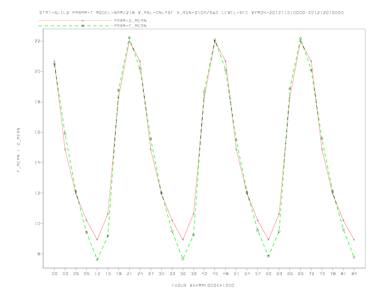Viewport: 386px width, 298px height.
Task: Select F_MEAN circle marker at forecast hour 03
Action: (65, 134)
